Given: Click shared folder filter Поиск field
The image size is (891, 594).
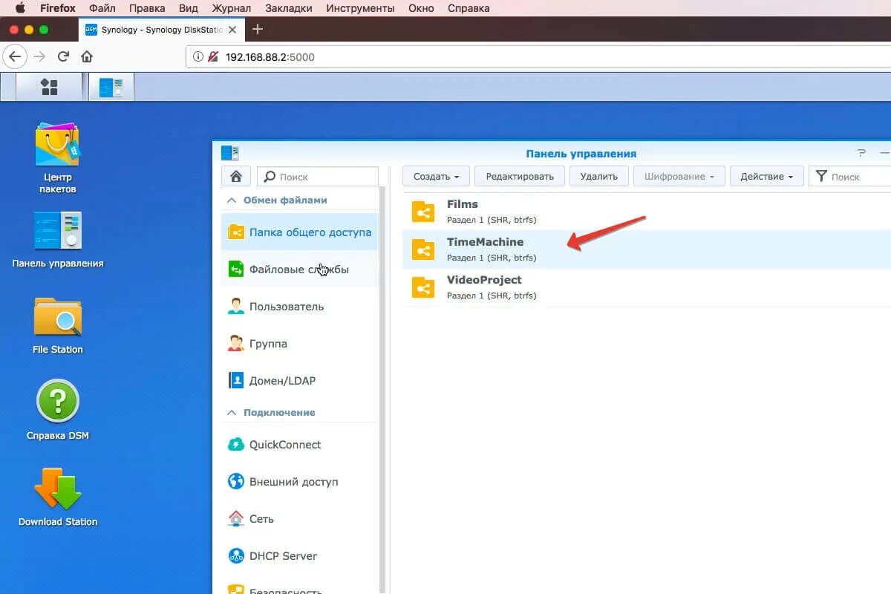Looking at the screenshot, I should pyautogui.click(x=849, y=176).
